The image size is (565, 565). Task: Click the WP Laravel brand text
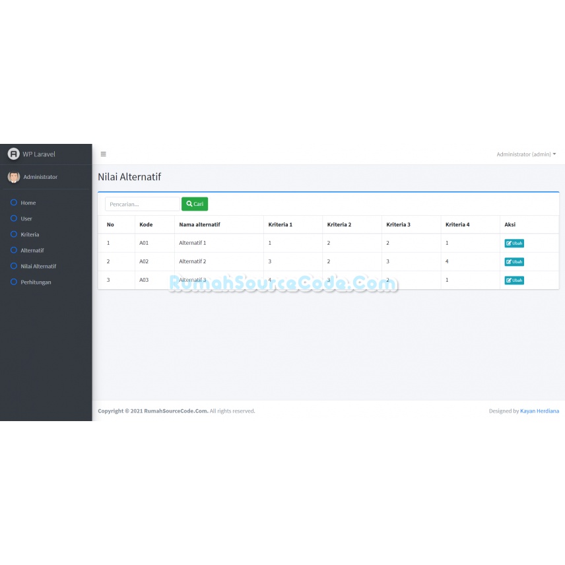39,154
